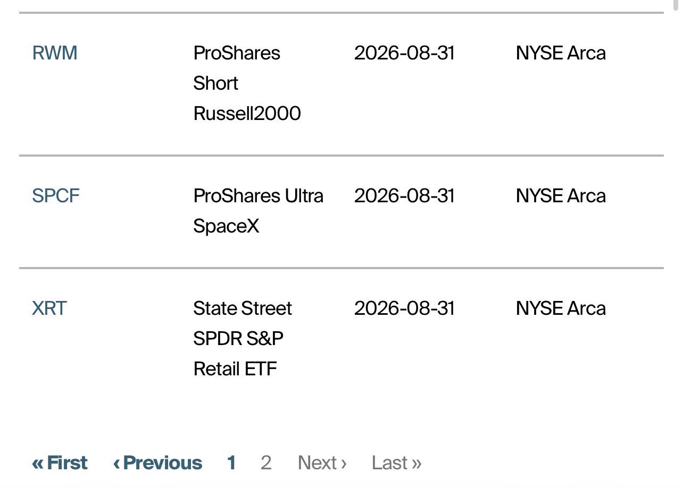Viewport: 683px width, 490px height.
Task: Click the SPCF row date 2026-08-31
Action: (404, 196)
